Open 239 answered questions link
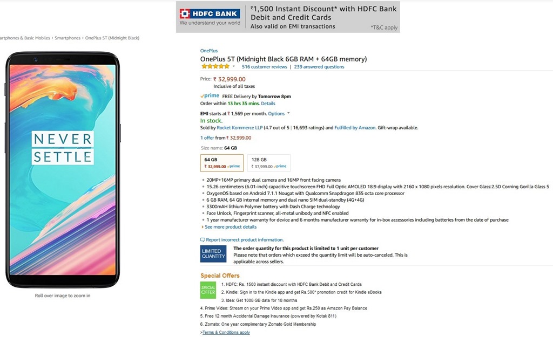Image resolution: width=553 pixels, height=337 pixels. click(319, 67)
